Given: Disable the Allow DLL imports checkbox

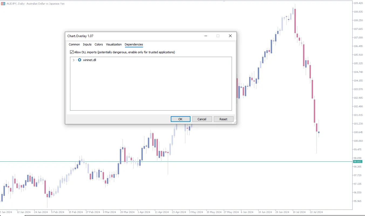Looking at the screenshot, I should point(72,52).
